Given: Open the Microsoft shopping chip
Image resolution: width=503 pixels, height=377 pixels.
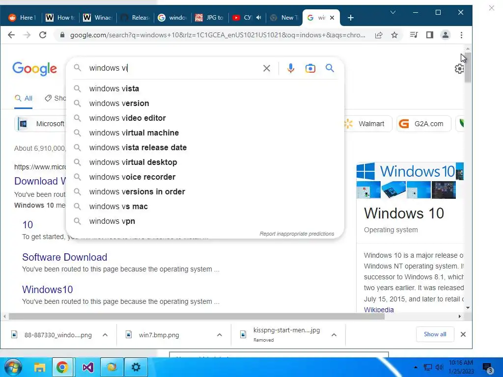Looking at the screenshot, I should (x=40, y=124).
